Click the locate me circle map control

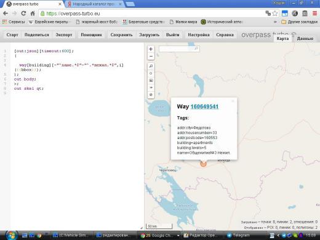(151, 73)
